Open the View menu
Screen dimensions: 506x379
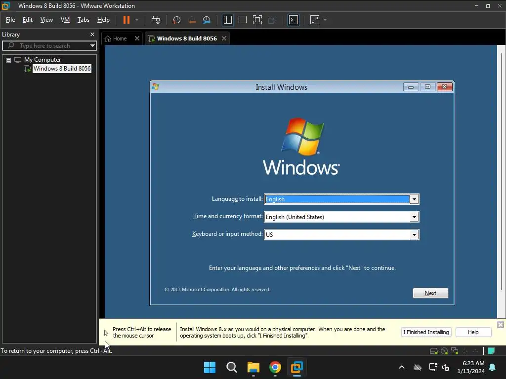click(x=46, y=20)
